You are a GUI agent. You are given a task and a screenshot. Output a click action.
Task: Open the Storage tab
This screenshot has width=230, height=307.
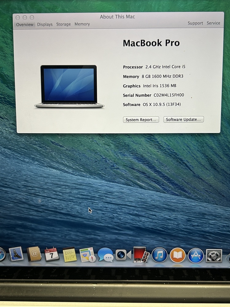63,24
